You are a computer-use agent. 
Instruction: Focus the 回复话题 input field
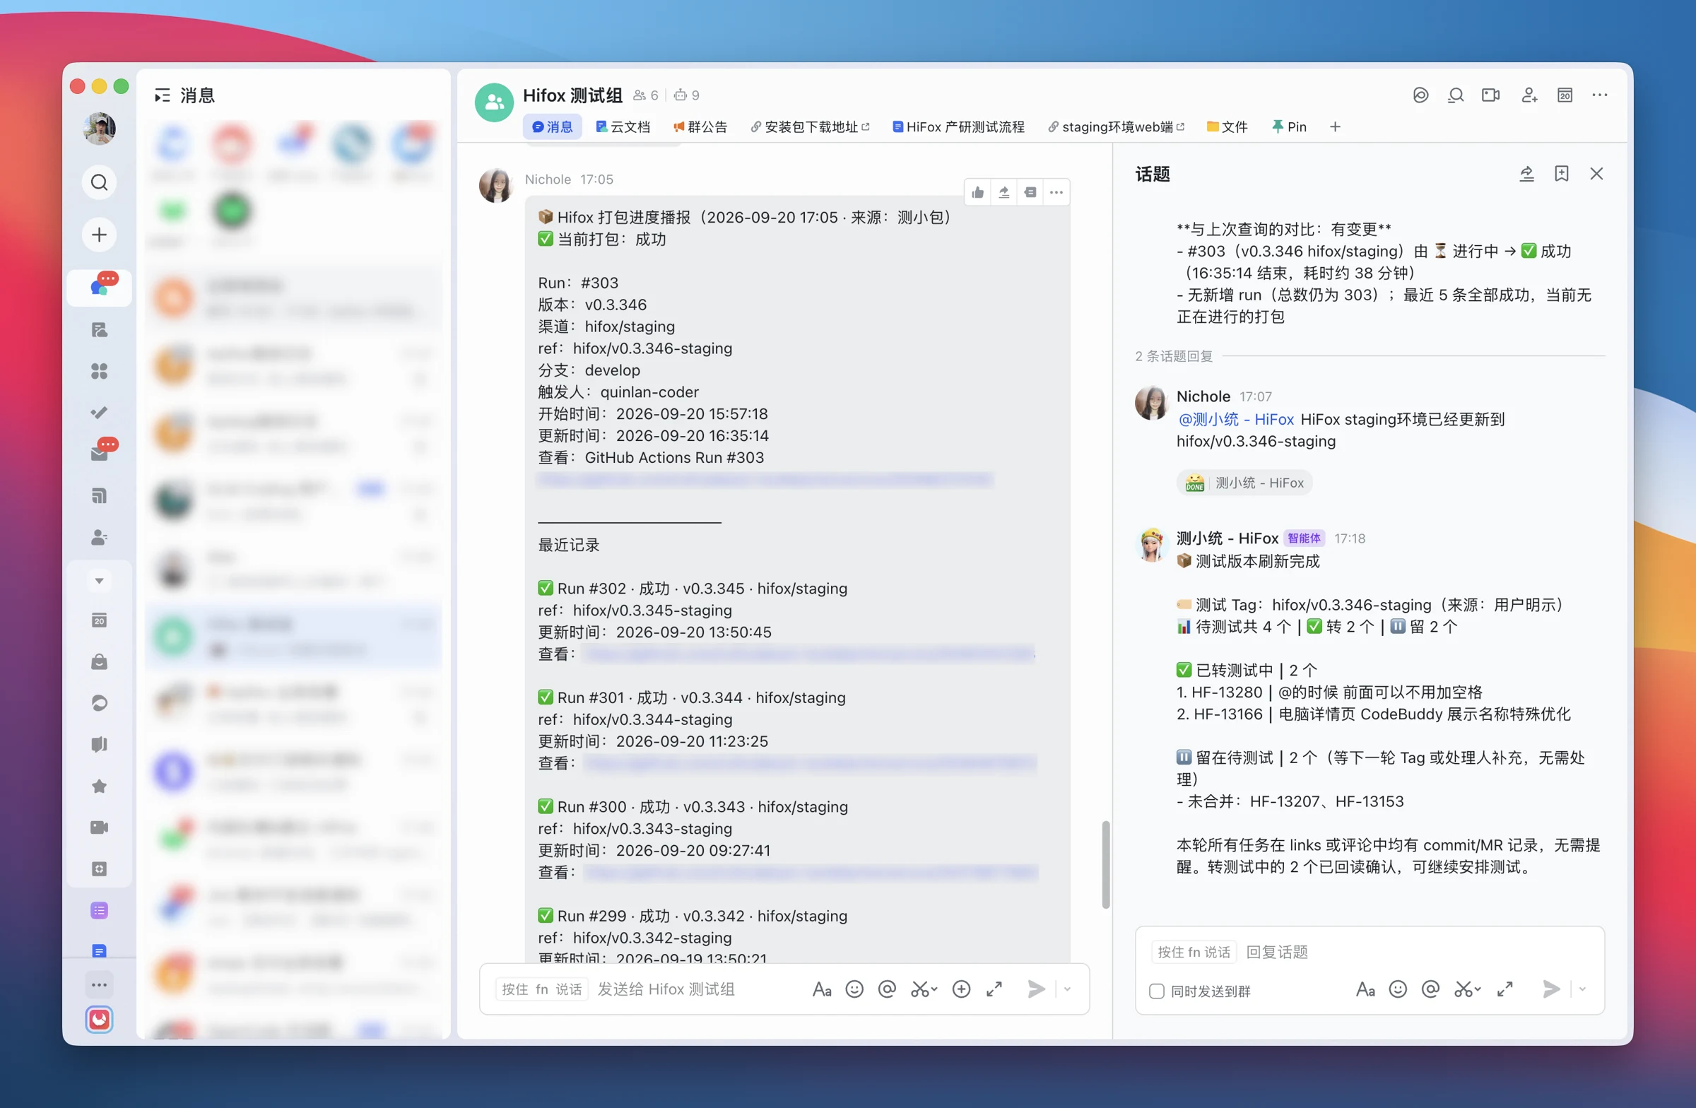click(x=1277, y=952)
